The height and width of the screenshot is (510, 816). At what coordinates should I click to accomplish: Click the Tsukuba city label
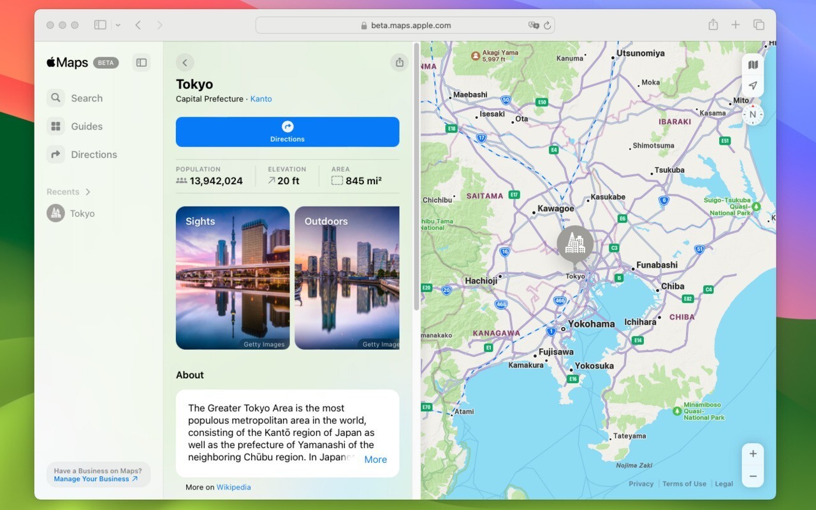click(x=669, y=170)
